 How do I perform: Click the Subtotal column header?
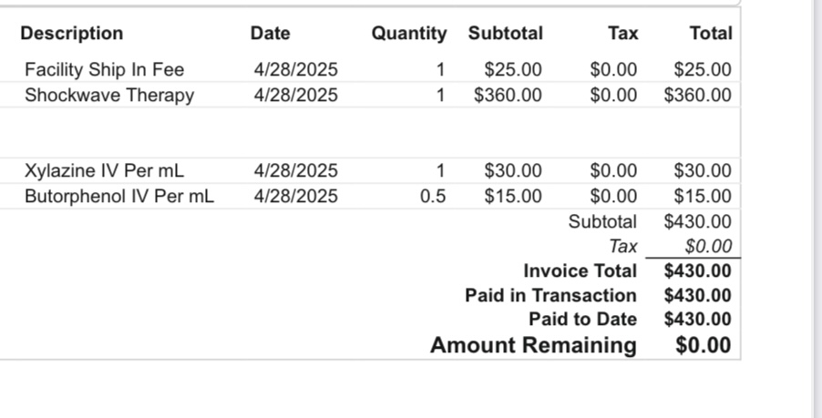pos(506,34)
